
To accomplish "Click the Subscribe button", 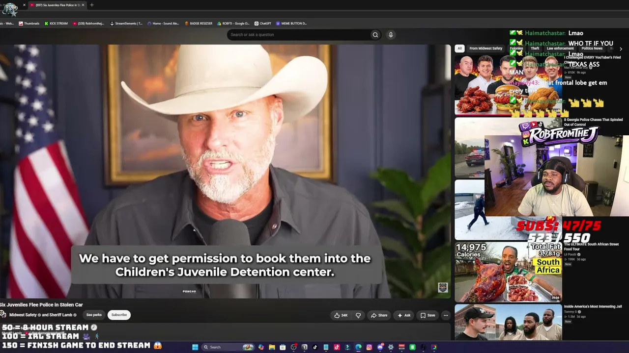I will click(x=119, y=315).
